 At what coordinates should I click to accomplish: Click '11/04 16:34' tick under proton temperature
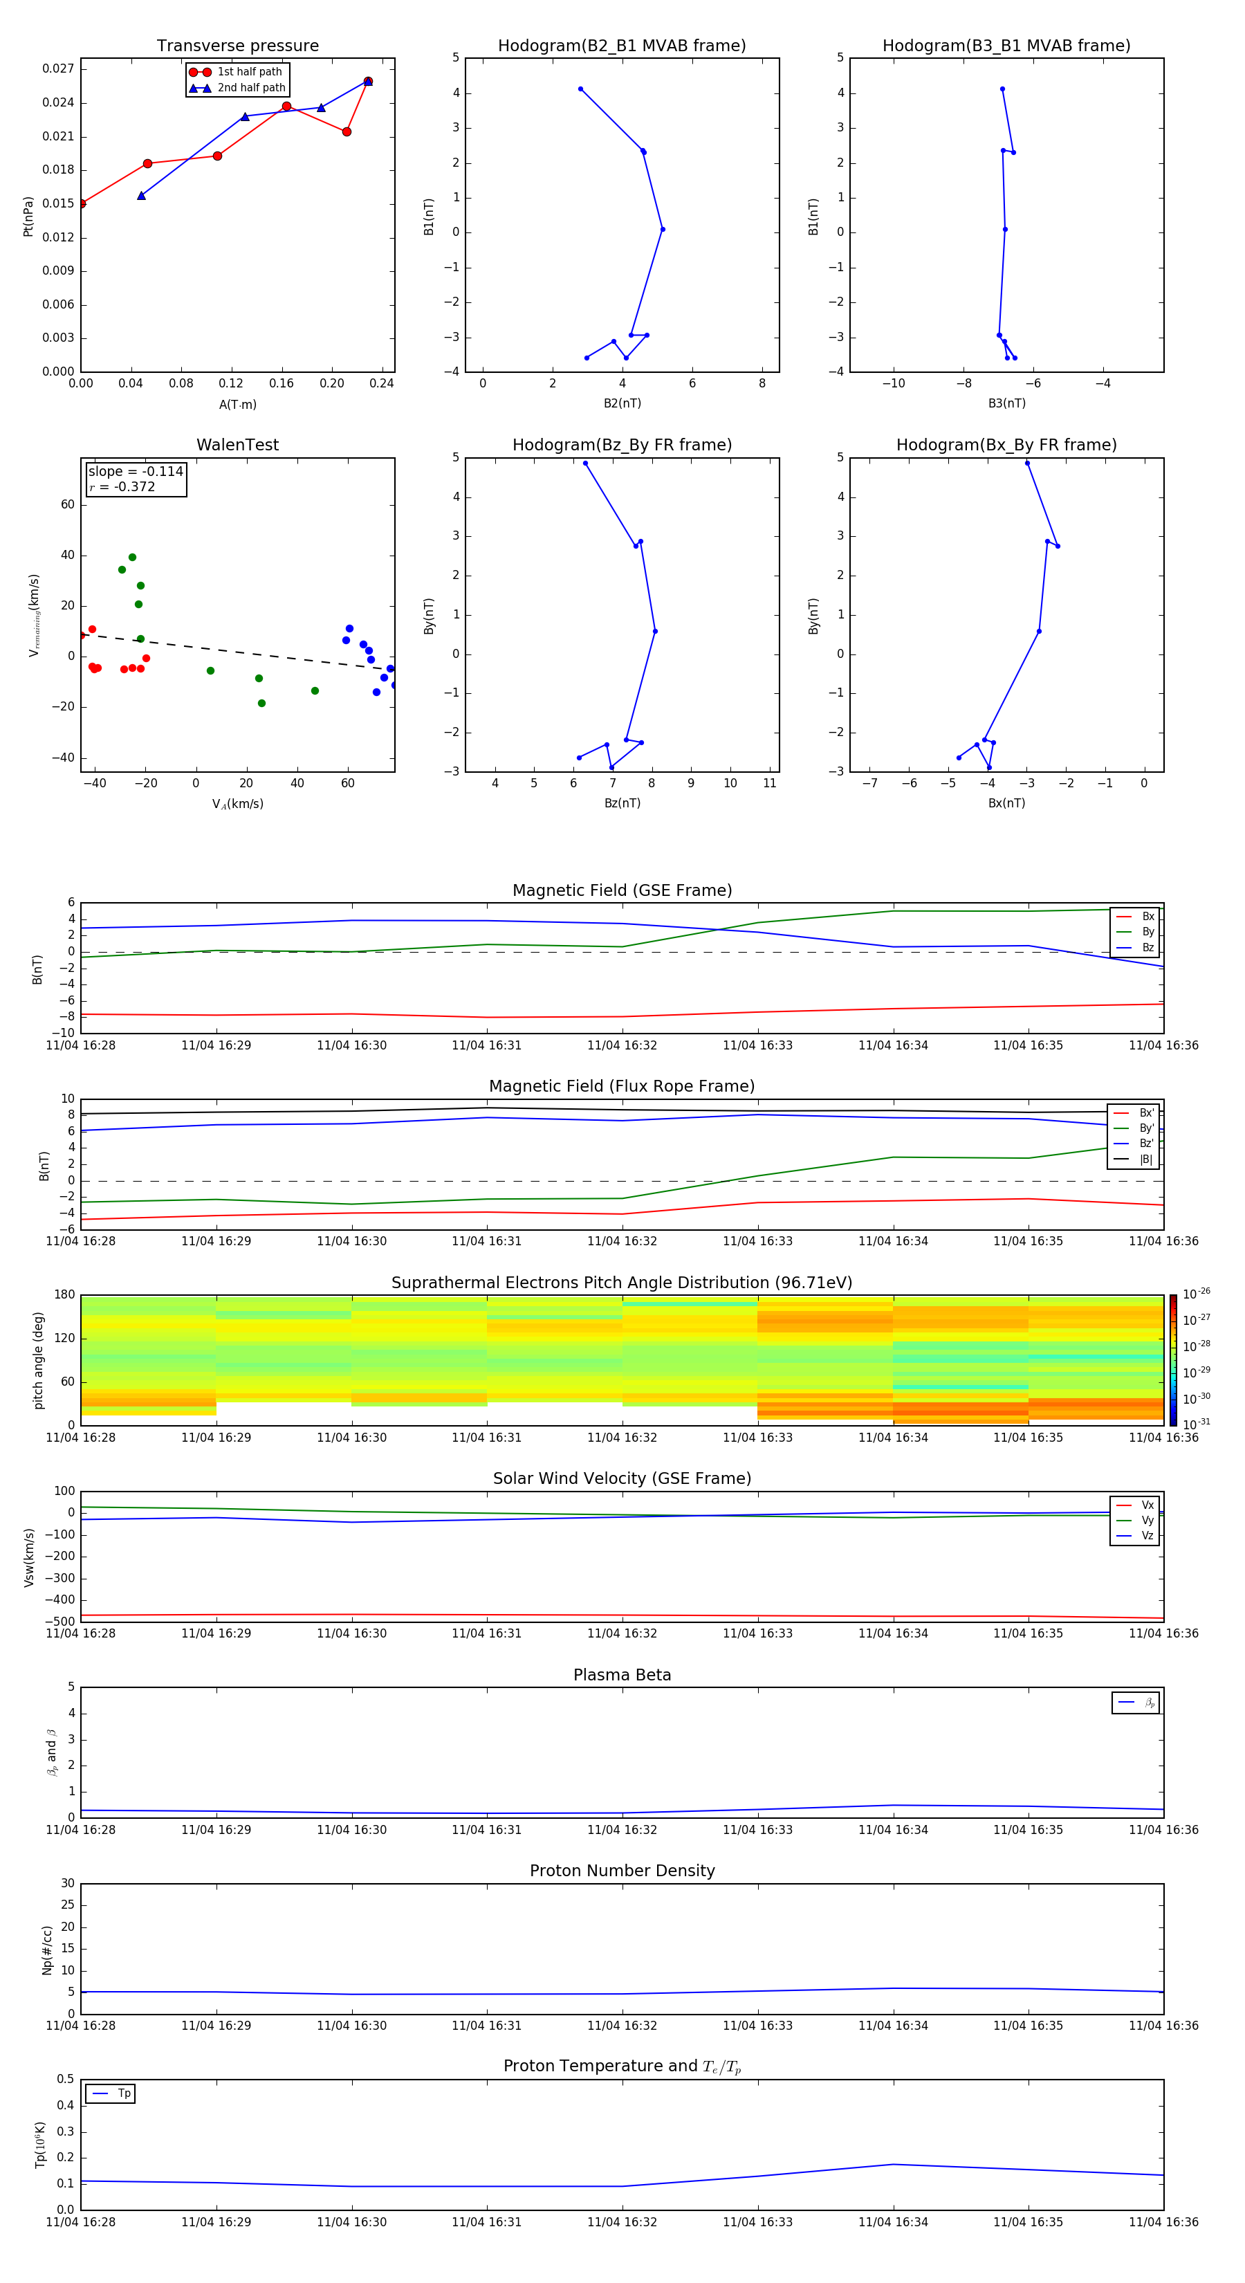click(893, 2222)
